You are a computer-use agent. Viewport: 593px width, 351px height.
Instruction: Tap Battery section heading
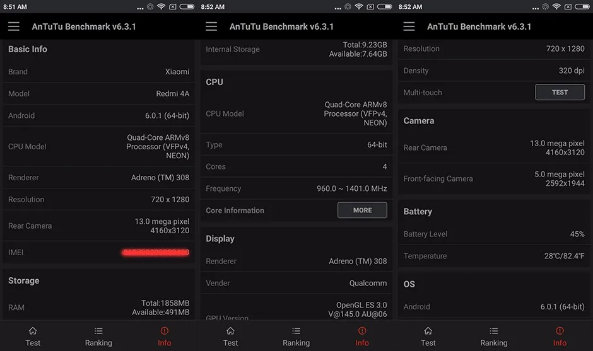[418, 212]
